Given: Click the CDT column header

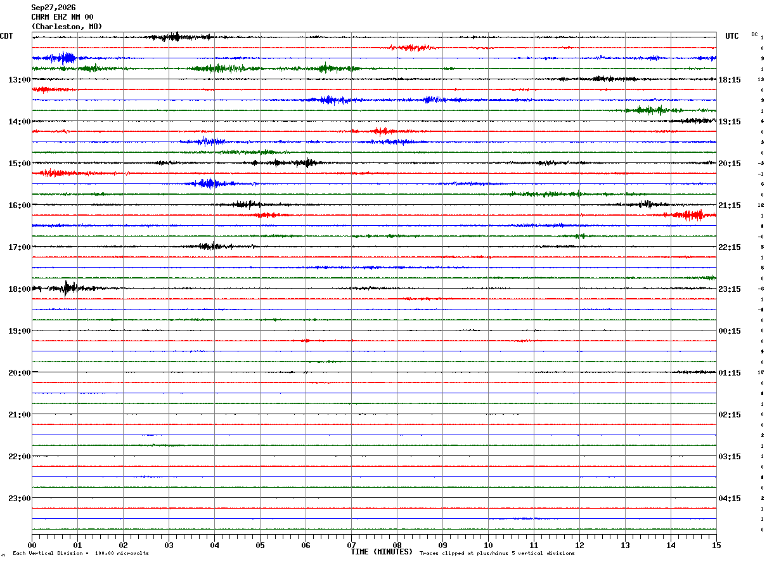Looking at the screenshot, I should pyautogui.click(x=6, y=36).
